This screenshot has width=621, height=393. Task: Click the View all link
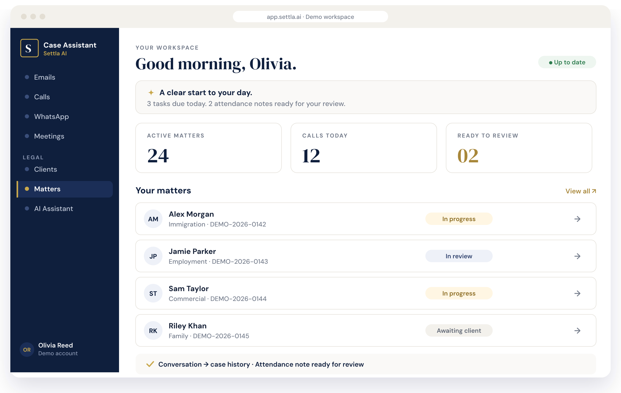tap(581, 191)
